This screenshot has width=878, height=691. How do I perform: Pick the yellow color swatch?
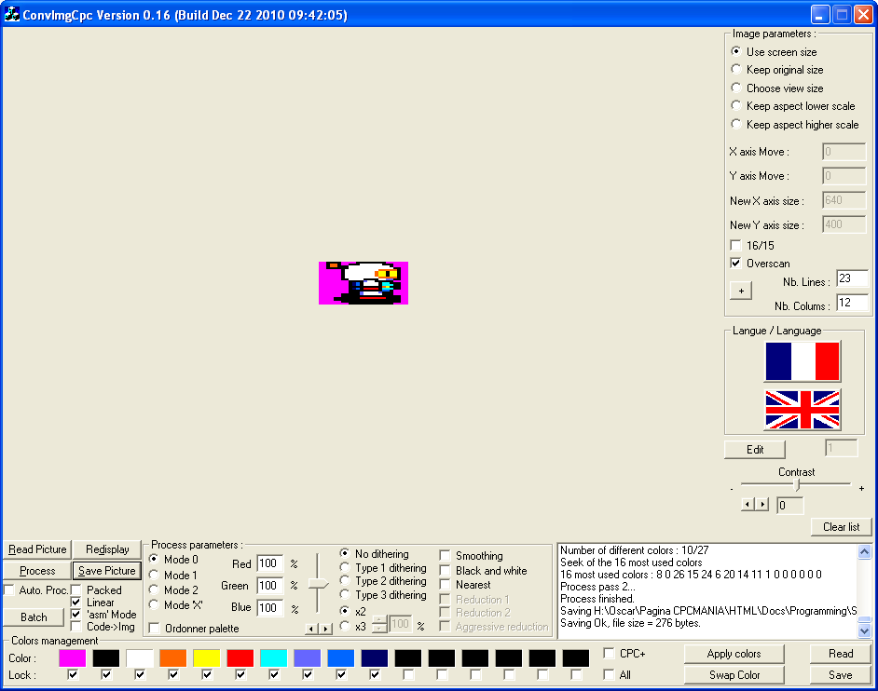pos(207,658)
